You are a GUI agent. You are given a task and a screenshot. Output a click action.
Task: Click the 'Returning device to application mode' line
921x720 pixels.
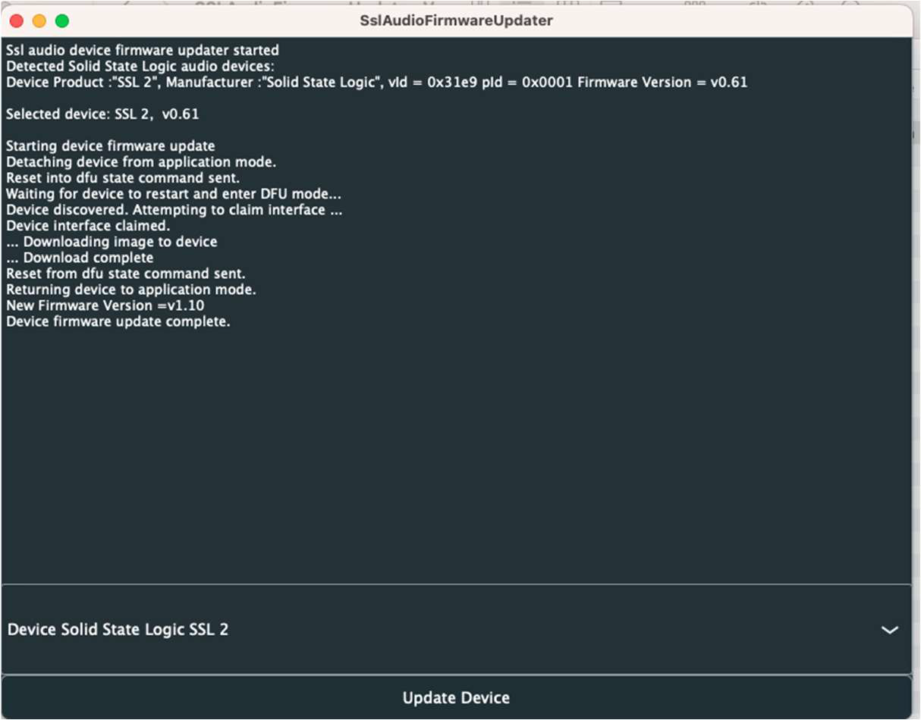(x=131, y=290)
